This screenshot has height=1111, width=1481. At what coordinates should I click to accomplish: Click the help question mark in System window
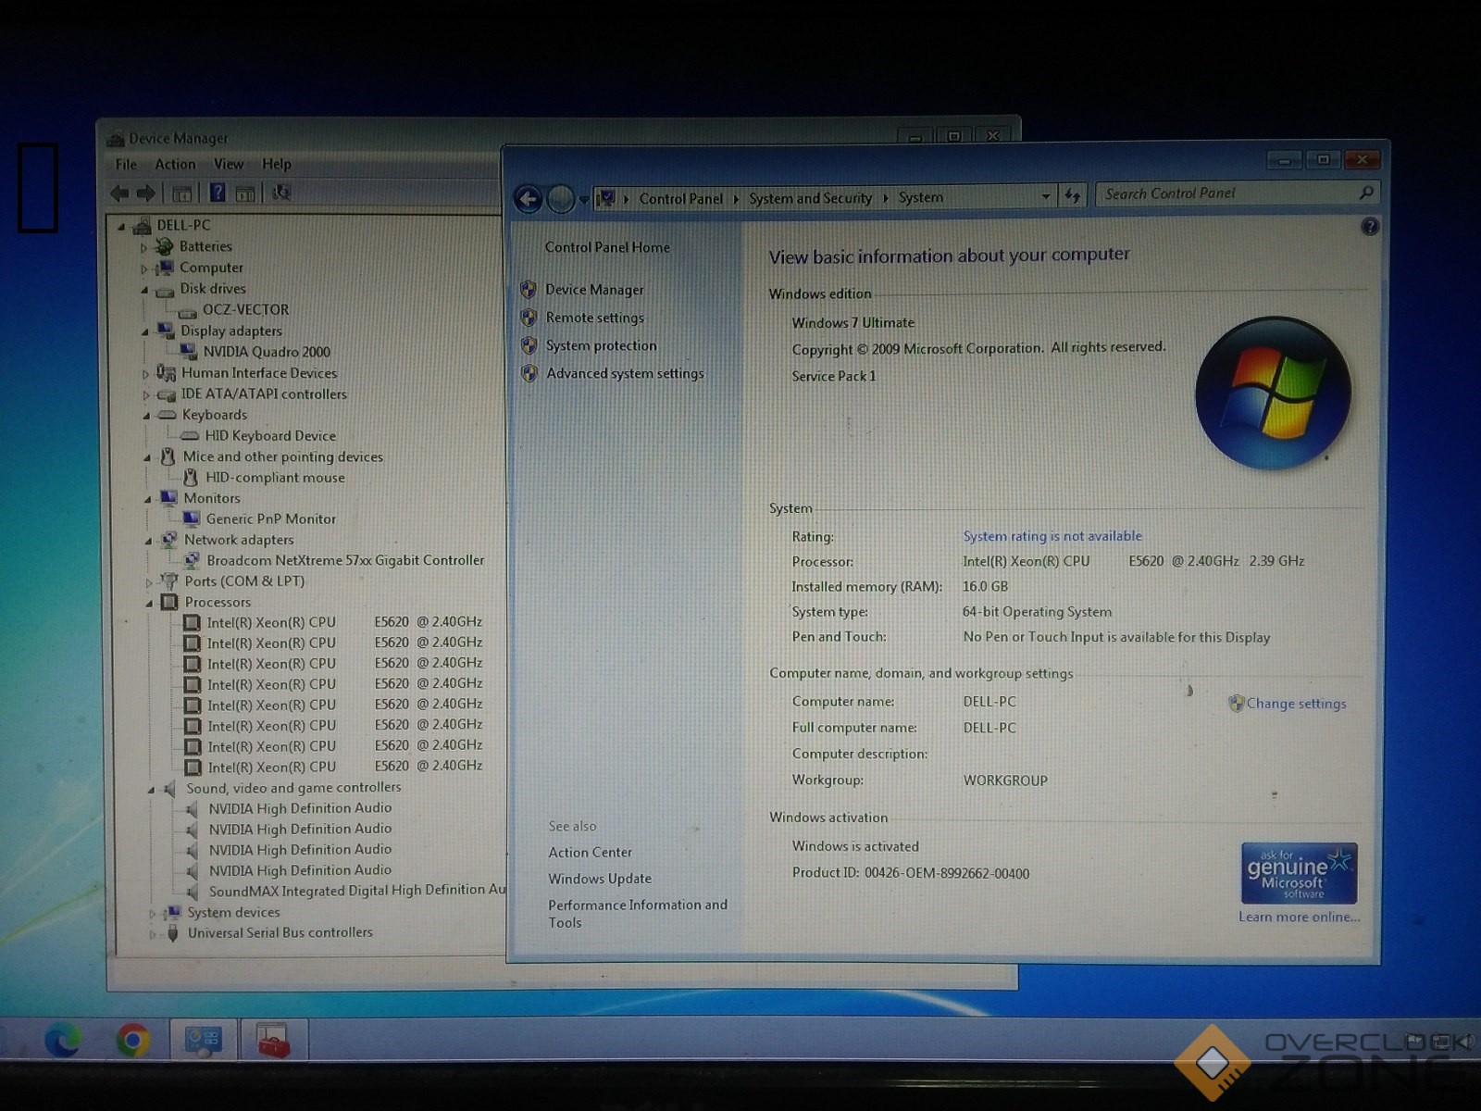pos(1370,227)
